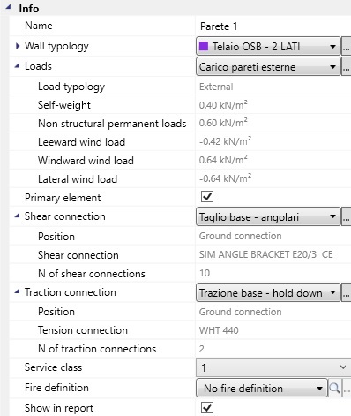Toggle the Primary element checkbox

click(207, 197)
